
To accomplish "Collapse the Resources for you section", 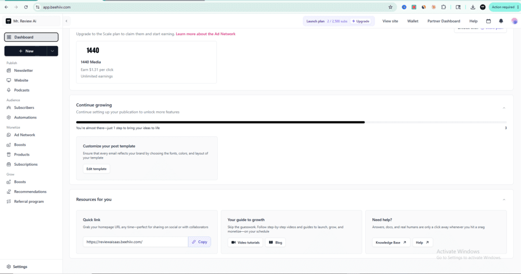I will pos(504,200).
